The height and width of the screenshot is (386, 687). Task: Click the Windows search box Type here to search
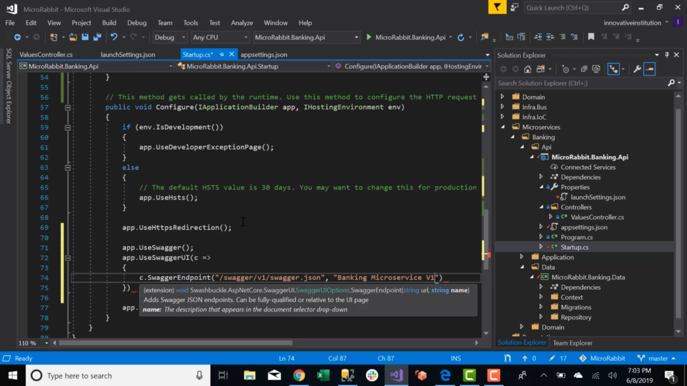[x=117, y=376]
